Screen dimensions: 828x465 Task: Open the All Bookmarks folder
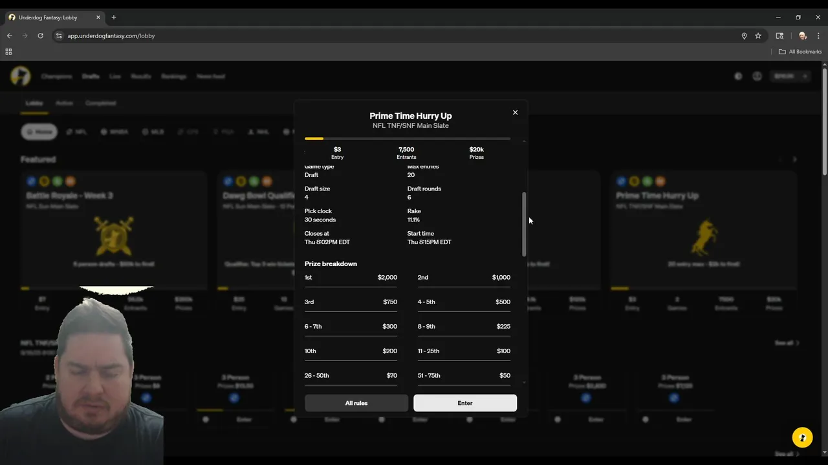[x=800, y=52]
